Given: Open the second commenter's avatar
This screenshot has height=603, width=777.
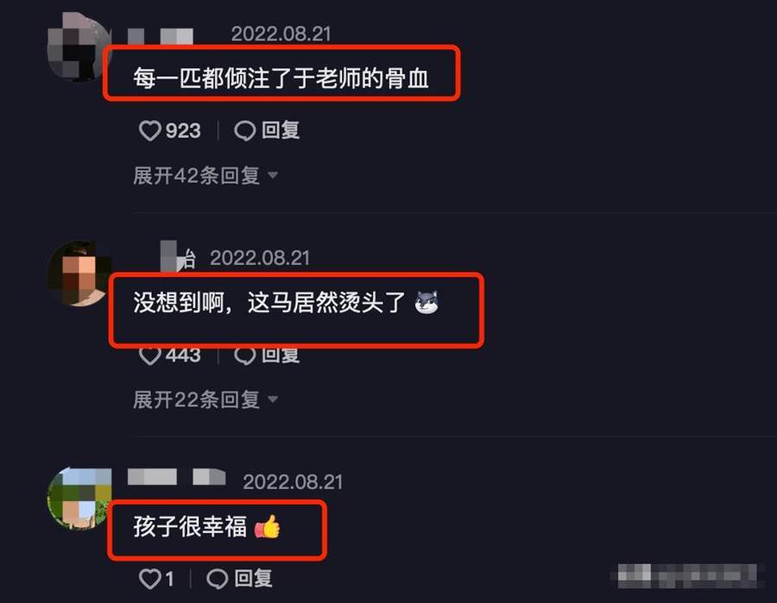Looking at the screenshot, I should (79, 273).
